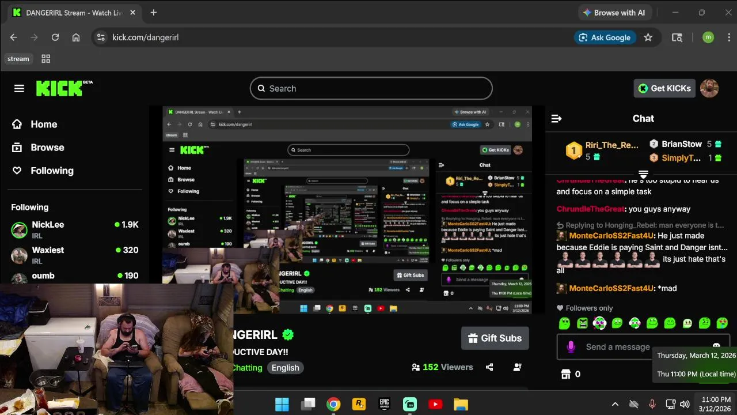
Task: Click the browser home icon
Action: point(75,37)
